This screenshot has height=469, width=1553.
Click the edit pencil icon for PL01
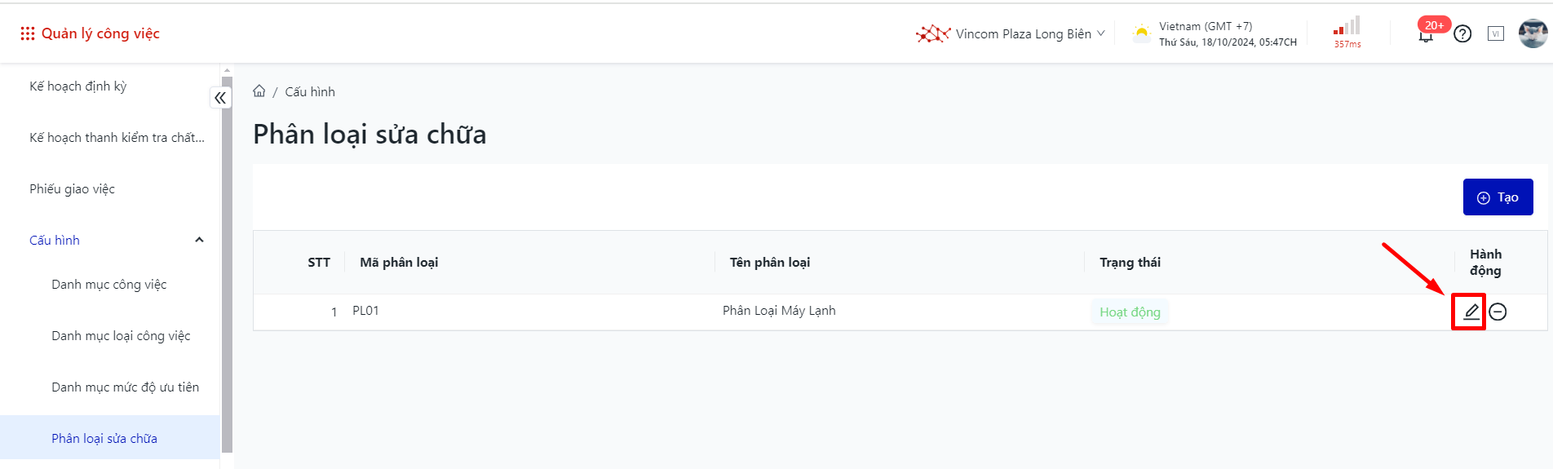tap(1471, 312)
